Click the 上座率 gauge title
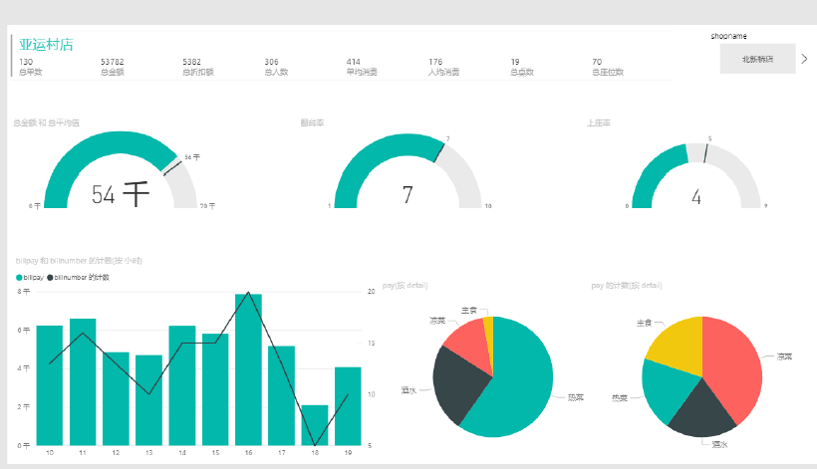 (598, 122)
